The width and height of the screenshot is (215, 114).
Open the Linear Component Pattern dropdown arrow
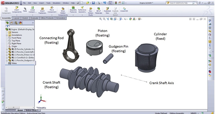coord(33,15)
